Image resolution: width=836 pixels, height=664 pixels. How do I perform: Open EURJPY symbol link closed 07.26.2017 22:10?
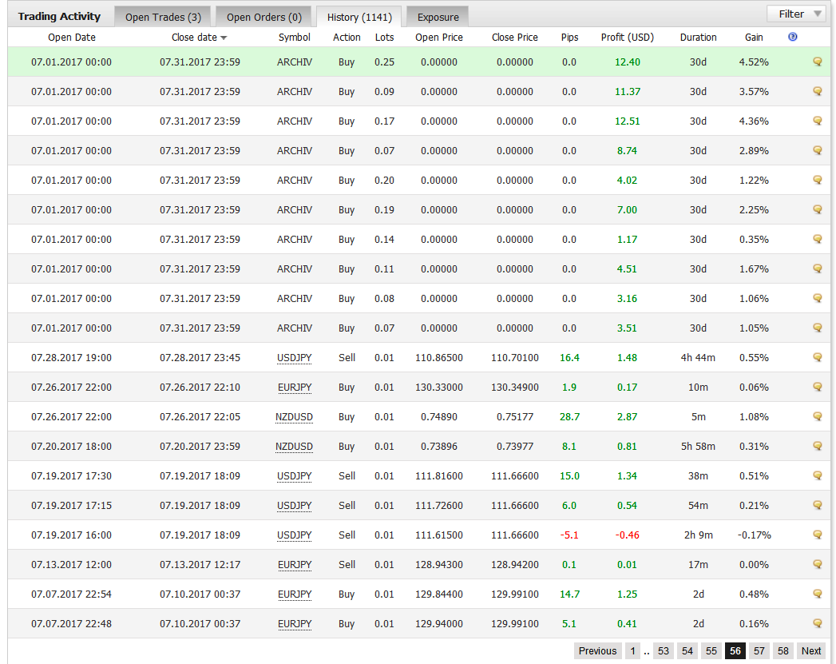[295, 388]
